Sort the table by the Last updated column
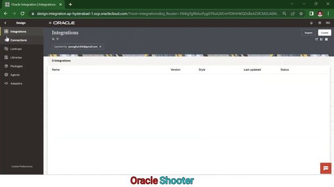Screen dimensions: 334x187 (252, 70)
